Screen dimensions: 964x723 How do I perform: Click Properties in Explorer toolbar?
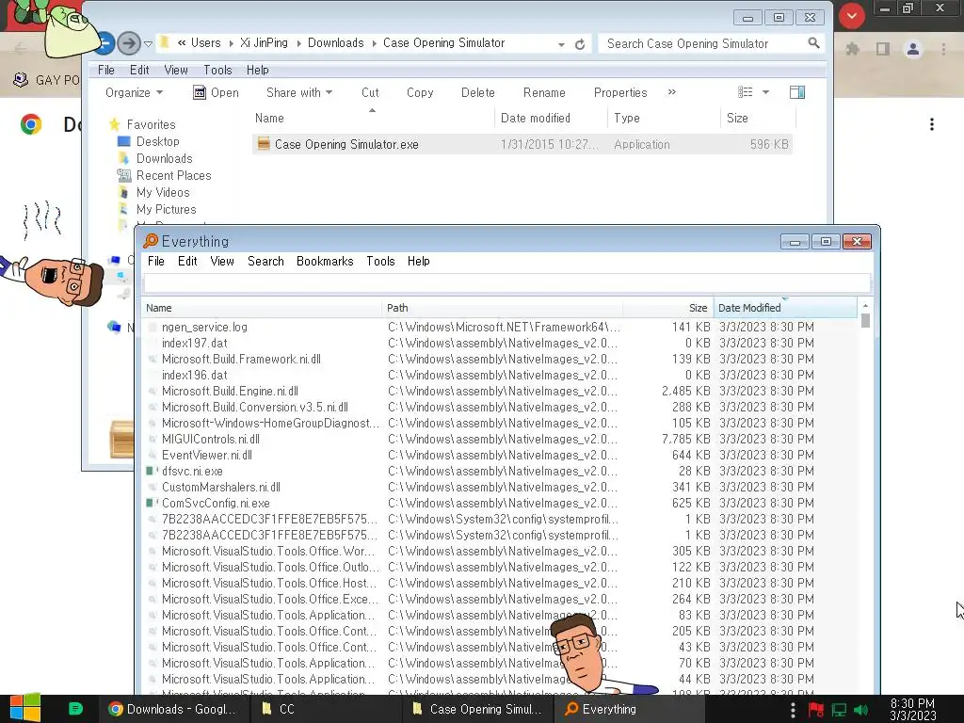click(620, 92)
